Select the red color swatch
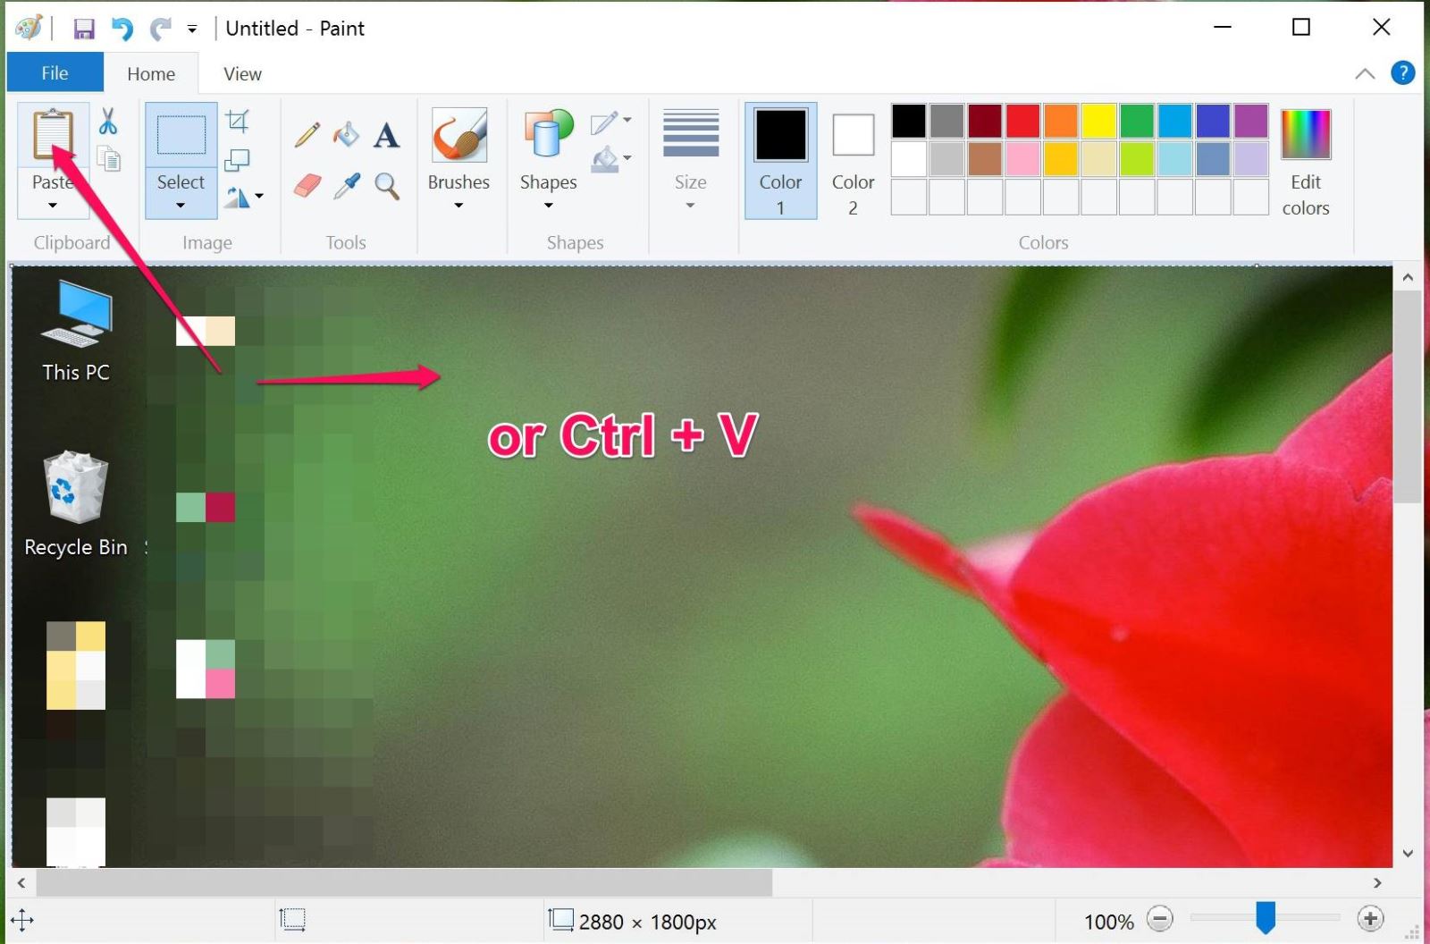The width and height of the screenshot is (1430, 944). click(x=1022, y=120)
